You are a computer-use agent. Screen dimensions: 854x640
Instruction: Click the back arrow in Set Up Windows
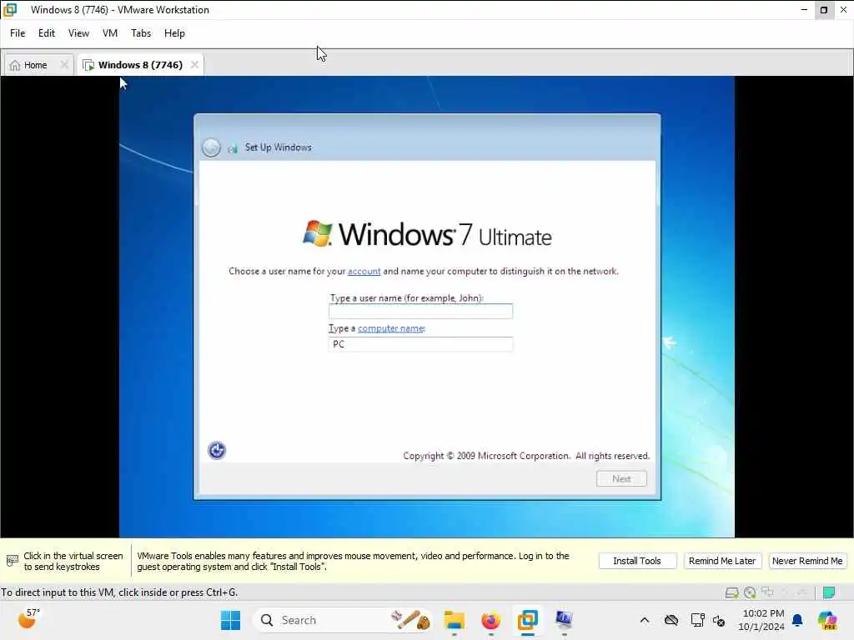(211, 147)
